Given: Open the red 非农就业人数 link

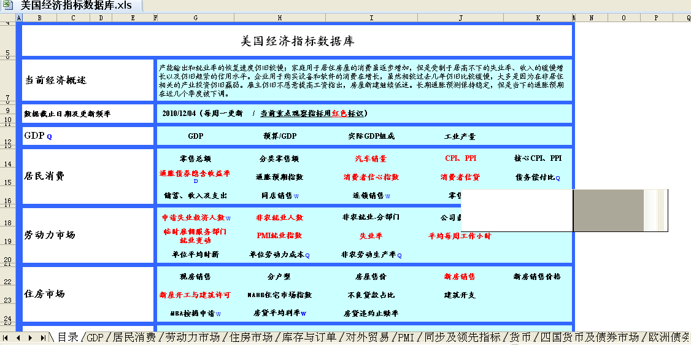Looking at the screenshot, I should click(x=279, y=218).
